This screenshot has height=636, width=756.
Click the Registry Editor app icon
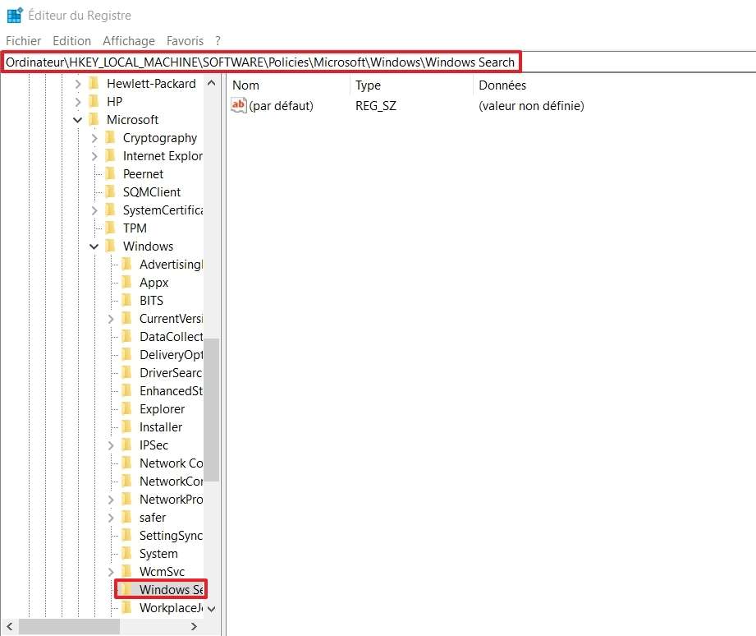(15, 15)
